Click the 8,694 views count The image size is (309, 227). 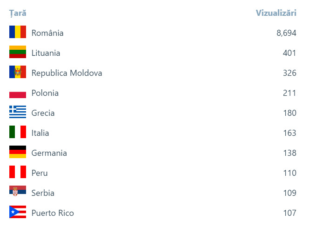[286, 33]
